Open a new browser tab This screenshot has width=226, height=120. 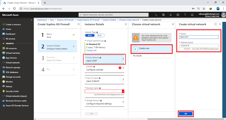click(45, 3)
